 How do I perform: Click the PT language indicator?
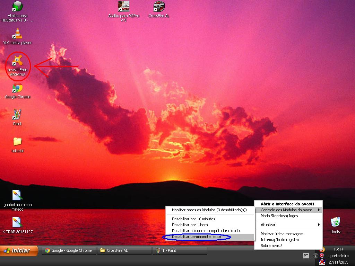pos(306,256)
